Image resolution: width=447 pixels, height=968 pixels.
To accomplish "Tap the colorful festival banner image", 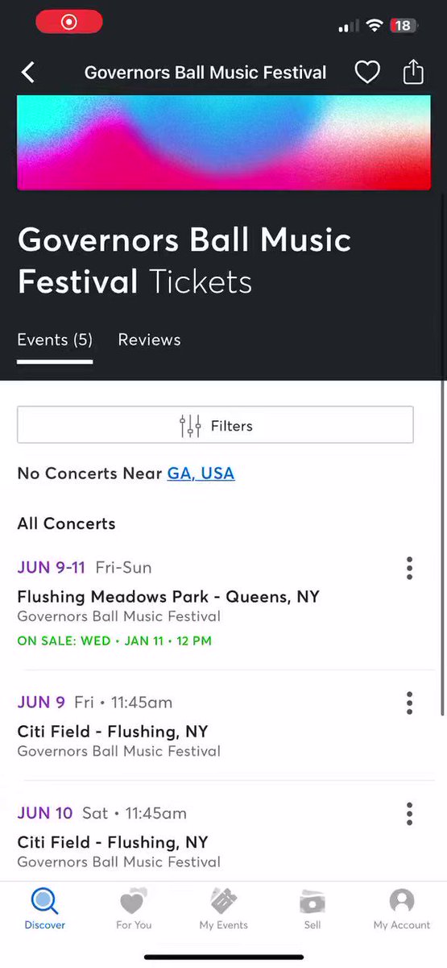I will tap(223, 142).
